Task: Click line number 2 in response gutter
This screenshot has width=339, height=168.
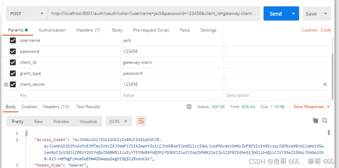Action: pyautogui.click(x=17, y=140)
